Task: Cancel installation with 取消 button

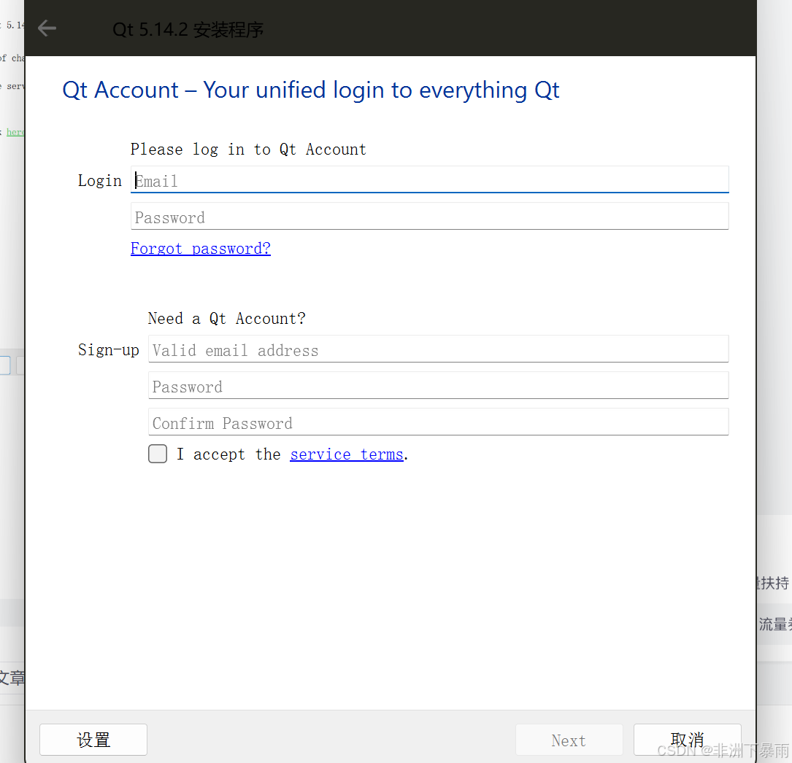Action: tap(687, 740)
